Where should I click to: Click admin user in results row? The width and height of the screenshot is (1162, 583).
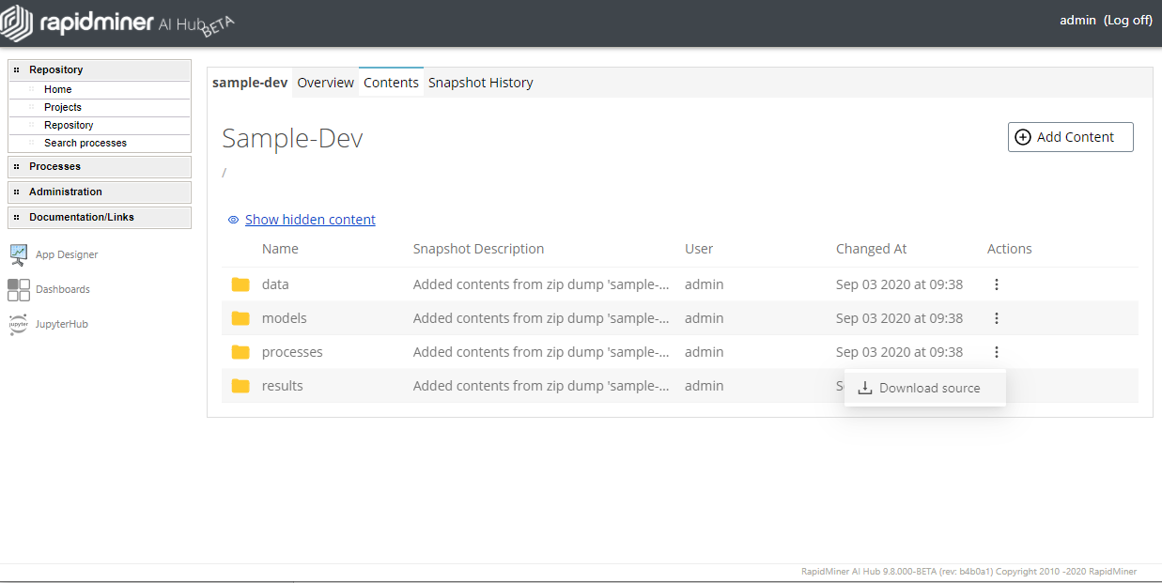[x=704, y=386]
